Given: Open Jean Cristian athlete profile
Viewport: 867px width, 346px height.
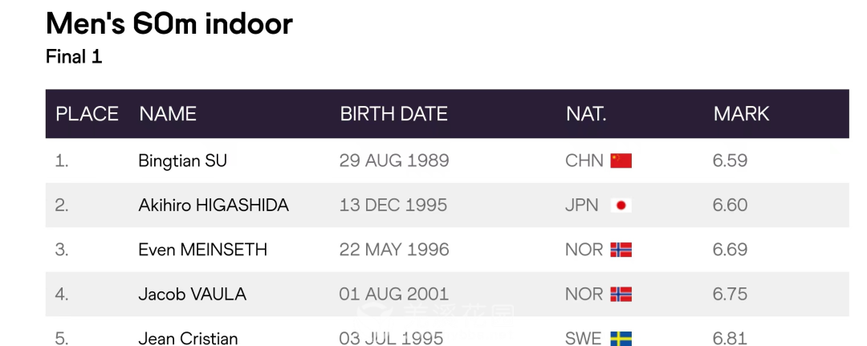Looking at the screenshot, I should pyautogui.click(x=188, y=338).
